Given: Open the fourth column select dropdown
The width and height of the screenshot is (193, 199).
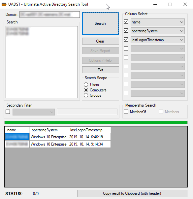Looking at the screenshot, I should pos(158,49).
